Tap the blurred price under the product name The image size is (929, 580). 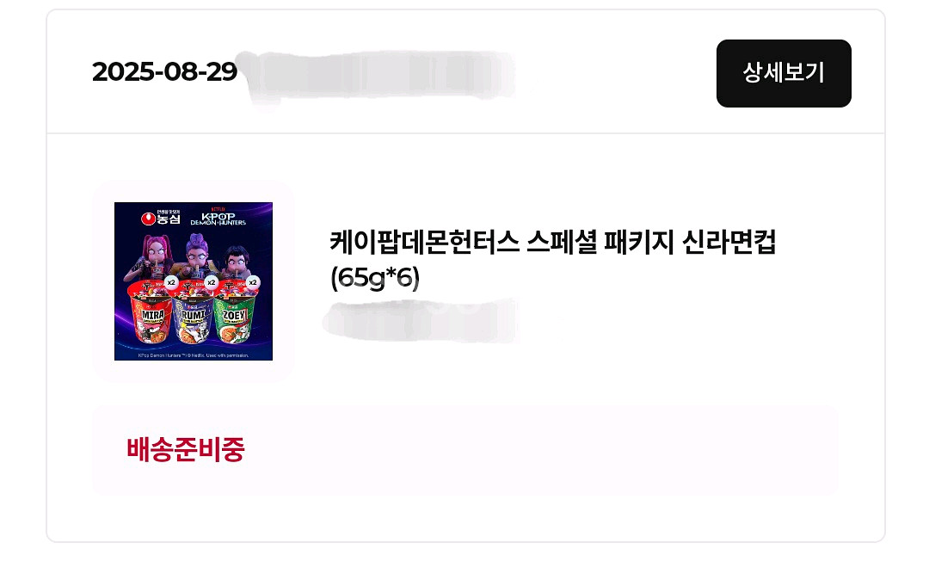421,321
